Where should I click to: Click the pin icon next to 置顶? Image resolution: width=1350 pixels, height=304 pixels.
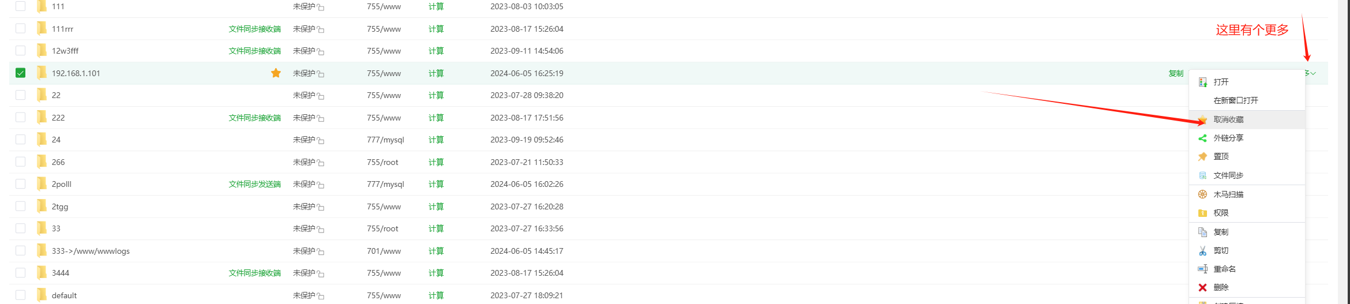(x=1202, y=156)
